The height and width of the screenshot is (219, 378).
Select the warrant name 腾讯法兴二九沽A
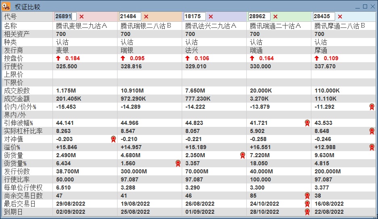[x=211, y=26]
